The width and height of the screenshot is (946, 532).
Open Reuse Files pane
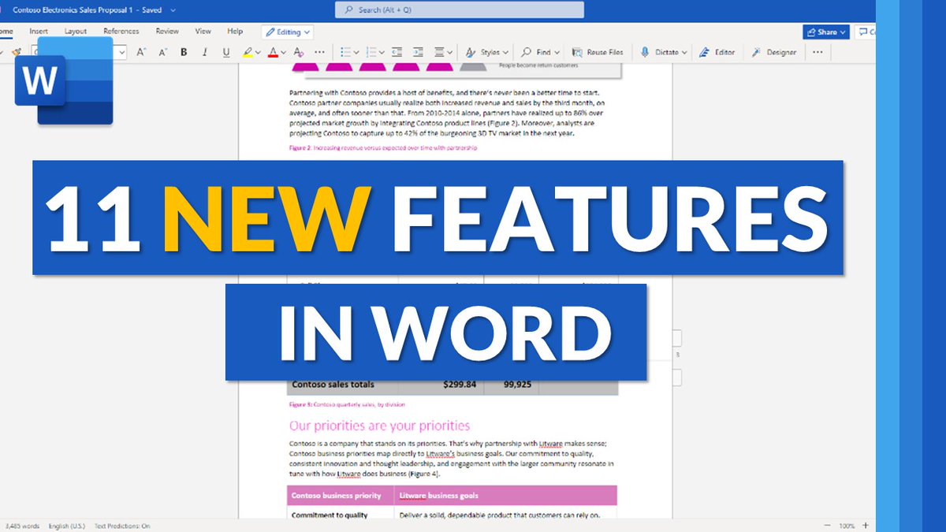[x=597, y=52]
